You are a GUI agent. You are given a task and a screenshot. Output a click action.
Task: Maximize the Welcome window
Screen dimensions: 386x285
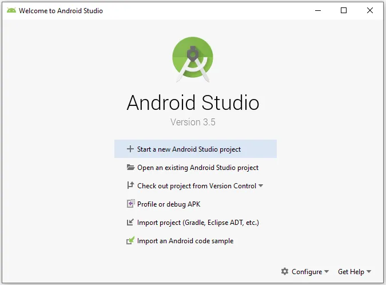click(344, 10)
